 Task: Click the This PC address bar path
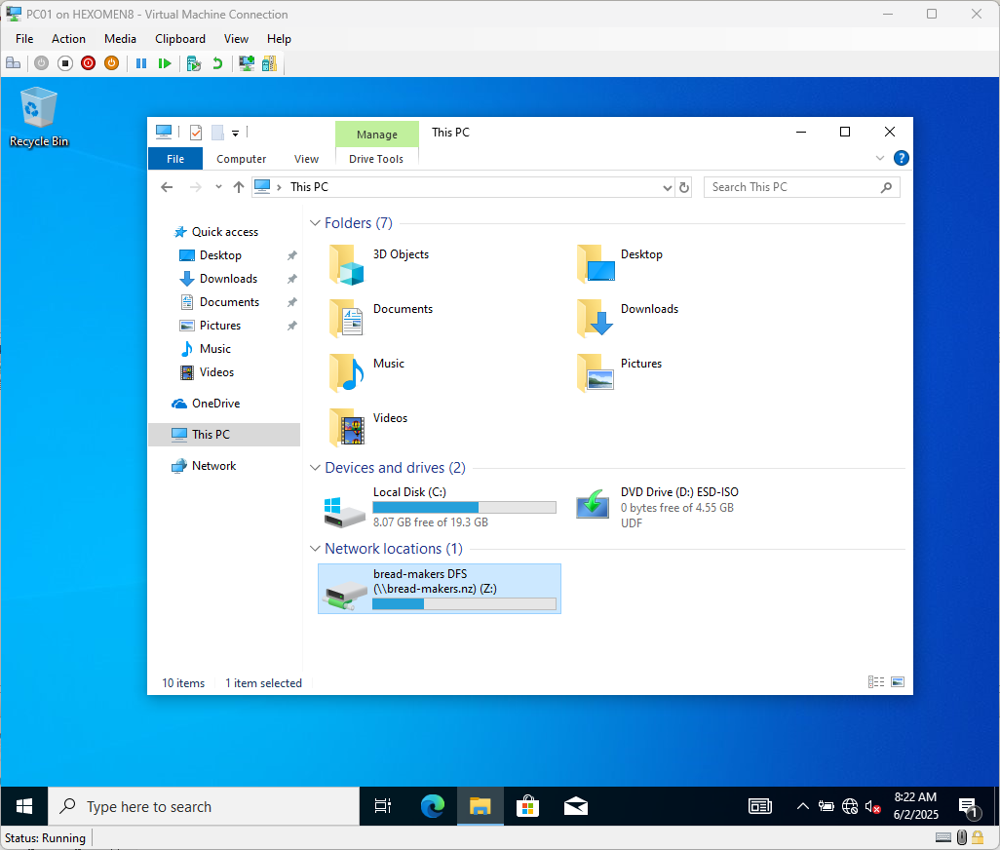tap(309, 187)
